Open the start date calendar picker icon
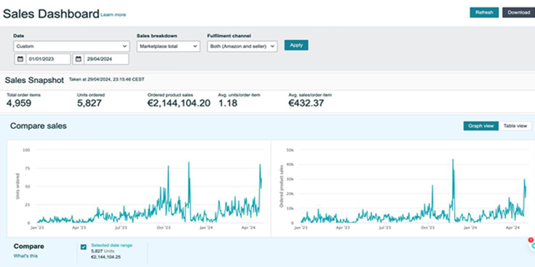The width and height of the screenshot is (535, 267). tap(20, 59)
